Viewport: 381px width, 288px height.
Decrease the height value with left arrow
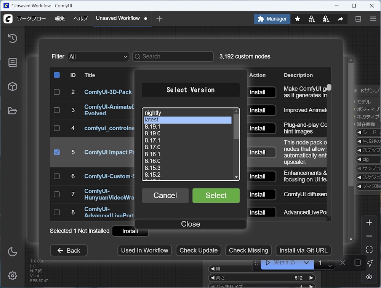pos(212,278)
